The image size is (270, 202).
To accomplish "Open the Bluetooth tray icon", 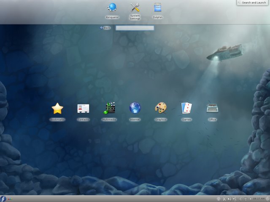I will click(x=240, y=199).
